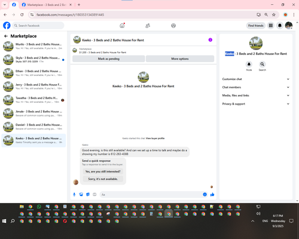The width and height of the screenshot is (299, 239).
Task: Switch to the Marketplace browser tab
Action: (47, 5)
